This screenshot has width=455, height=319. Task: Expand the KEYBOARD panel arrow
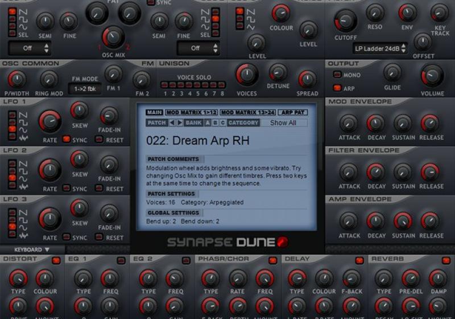coord(47,250)
